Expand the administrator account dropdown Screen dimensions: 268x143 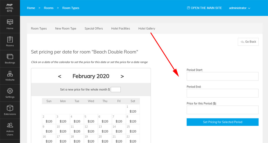click(240, 8)
